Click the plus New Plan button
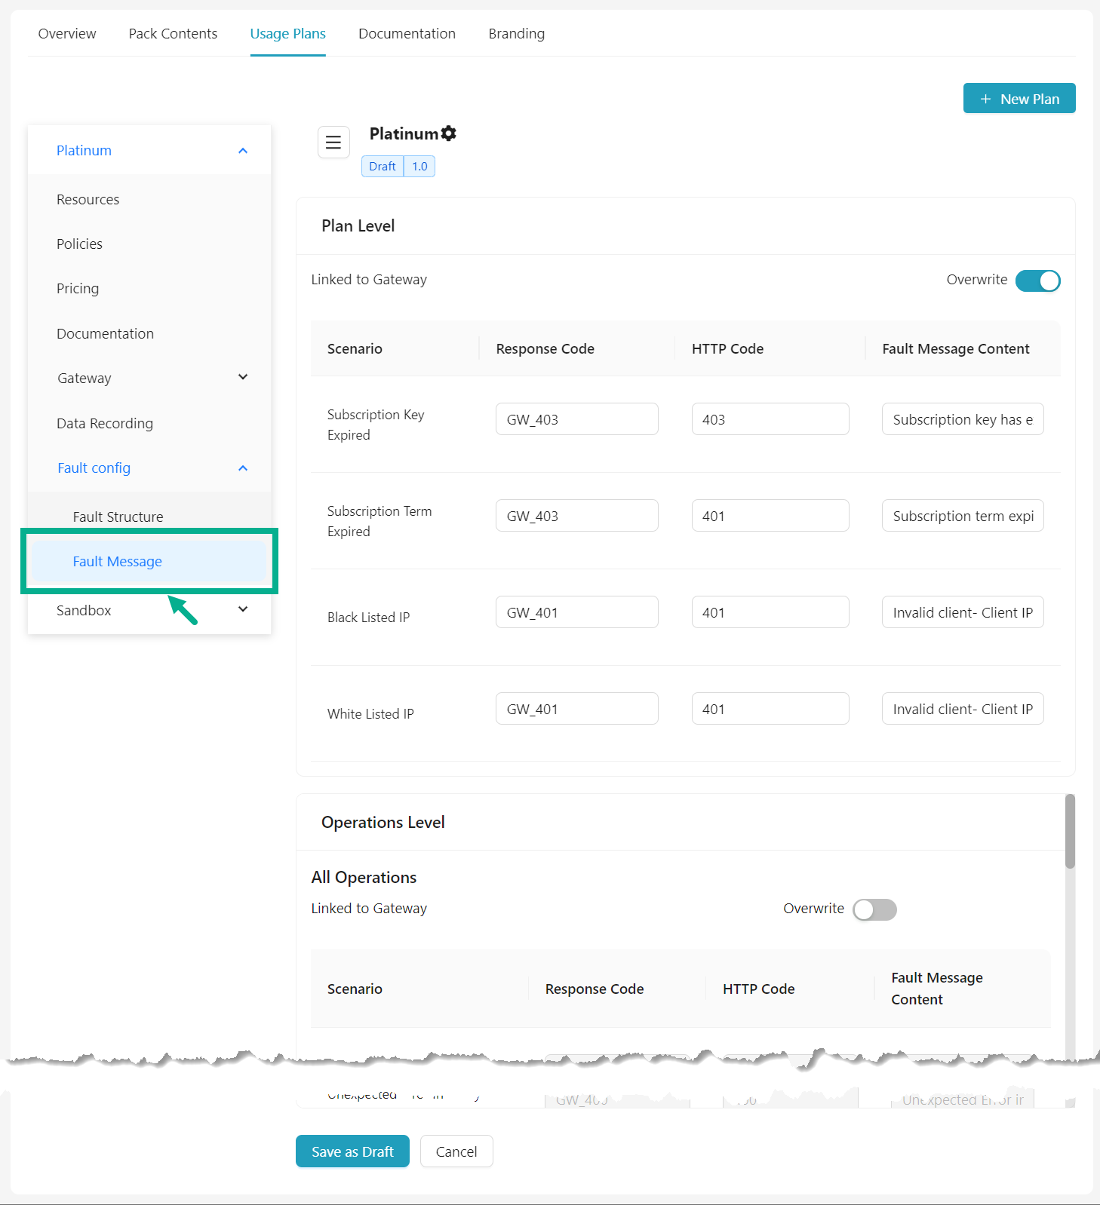Viewport: 1100px width, 1205px height. pos(1019,99)
